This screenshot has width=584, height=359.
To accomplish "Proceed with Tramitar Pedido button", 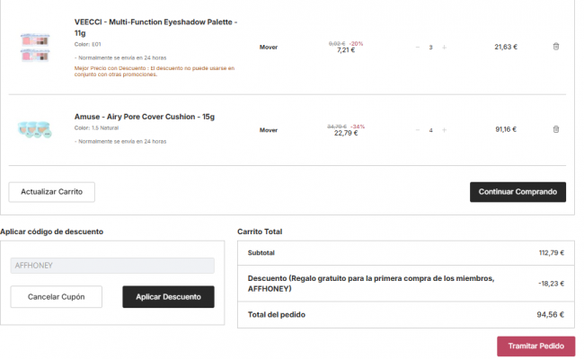I will click(x=535, y=346).
